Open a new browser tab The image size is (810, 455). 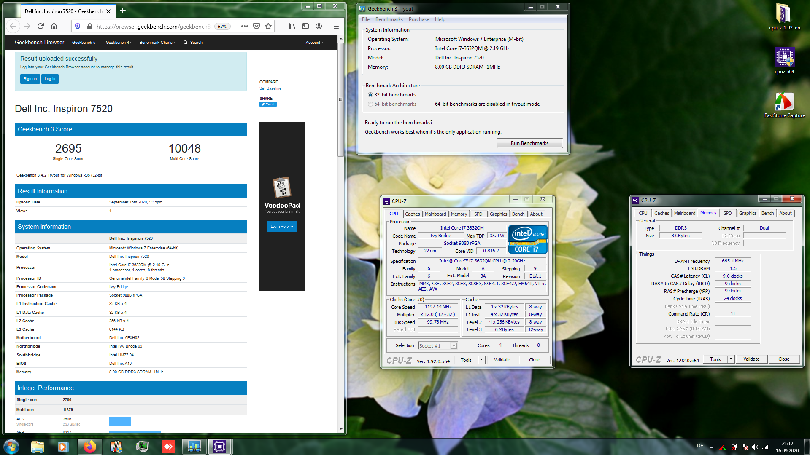[x=123, y=11]
